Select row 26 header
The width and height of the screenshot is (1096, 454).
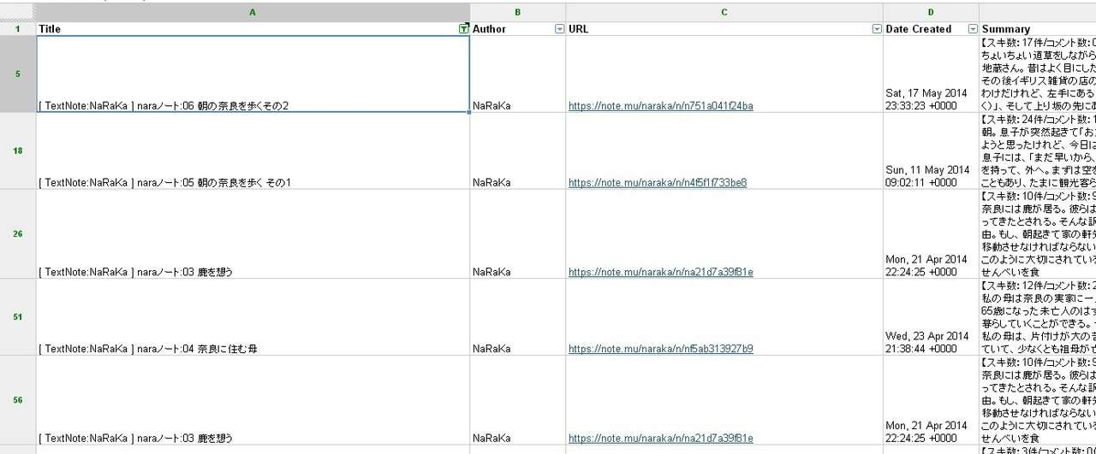(18, 234)
